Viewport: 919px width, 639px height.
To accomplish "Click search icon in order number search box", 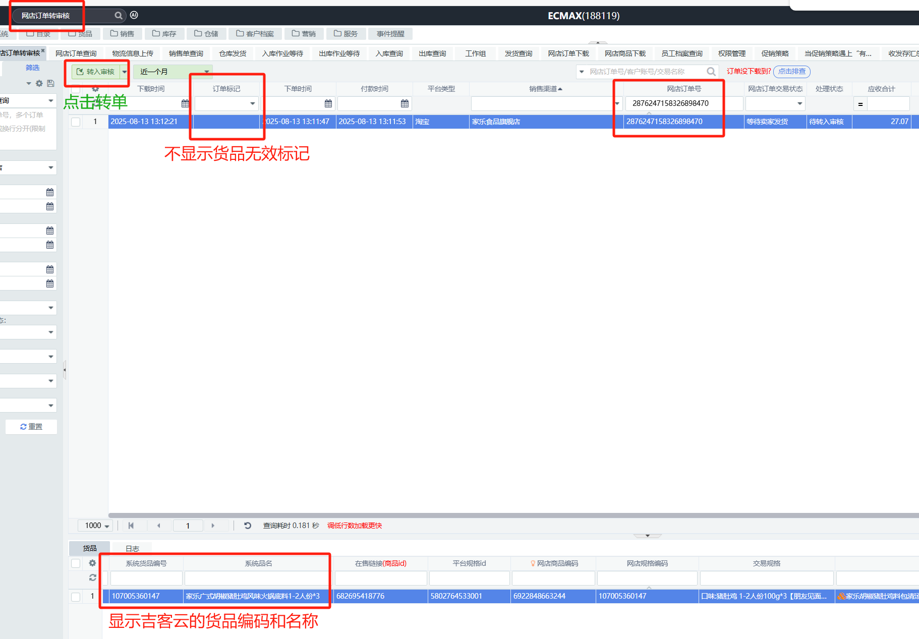I will pos(711,72).
